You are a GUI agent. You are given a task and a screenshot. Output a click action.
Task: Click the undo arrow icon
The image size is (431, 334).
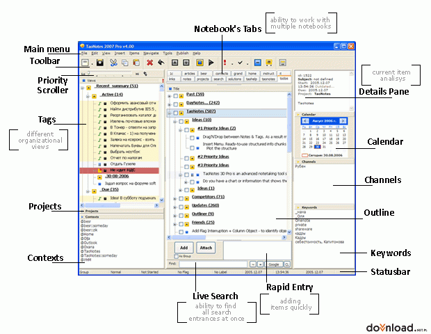tap(161, 63)
